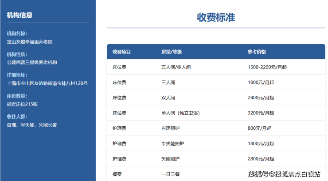The height and width of the screenshot is (181, 328).
Task: Click the price 1500-2200元/月起
Action: click(267, 67)
